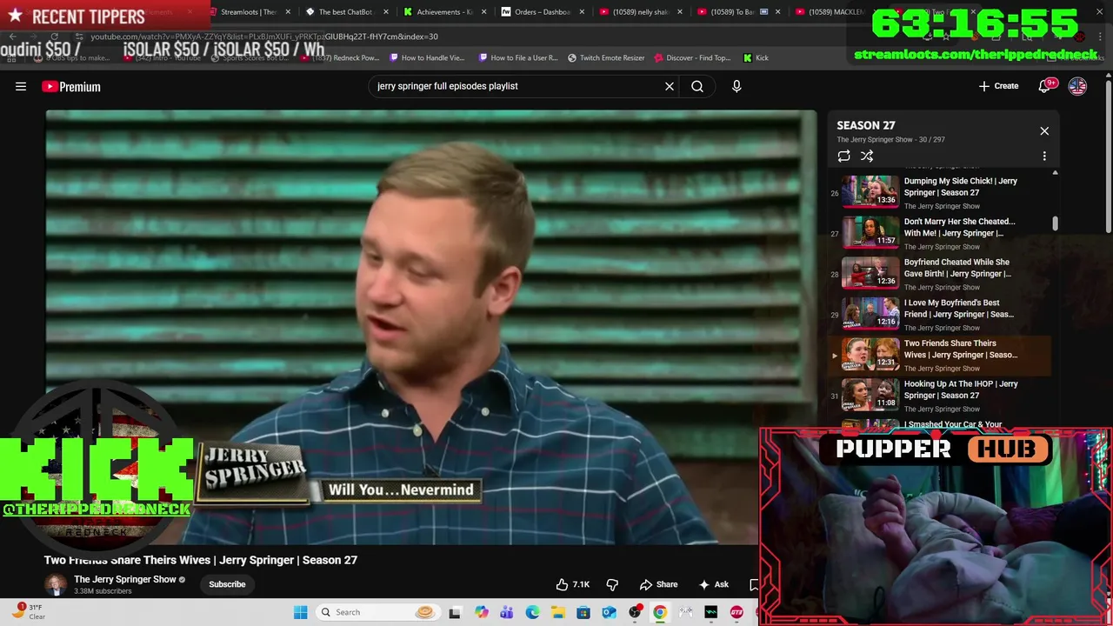Screen dimensions: 1113x626
Task: Subscribe to The Jerry Springer Show
Action: click(x=227, y=584)
